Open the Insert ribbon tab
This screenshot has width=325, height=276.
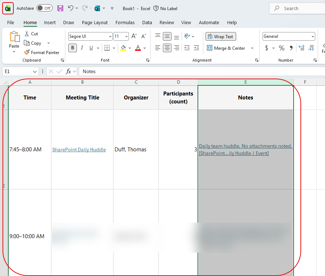point(50,22)
